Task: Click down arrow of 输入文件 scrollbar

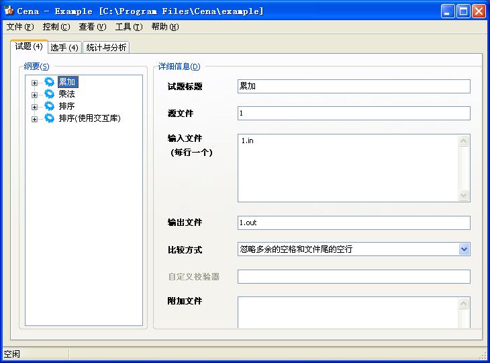Action: coord(464,195)
